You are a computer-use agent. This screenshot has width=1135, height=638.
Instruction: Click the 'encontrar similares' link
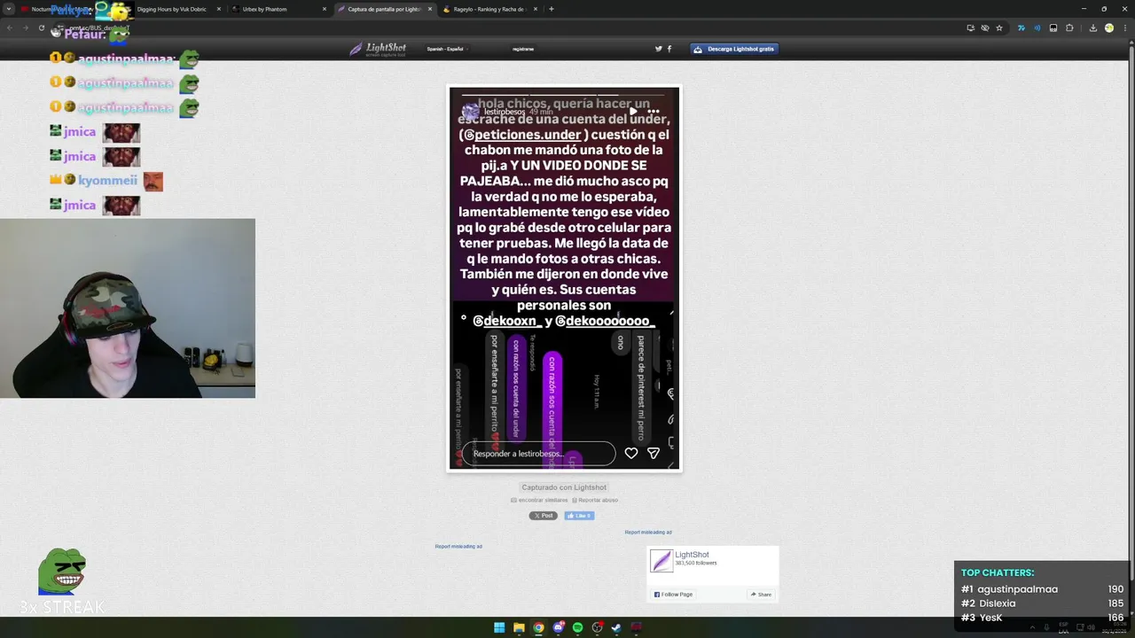click(539, 500)
